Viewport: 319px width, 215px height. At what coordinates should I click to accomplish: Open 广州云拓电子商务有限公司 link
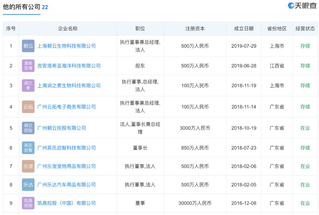66,107
